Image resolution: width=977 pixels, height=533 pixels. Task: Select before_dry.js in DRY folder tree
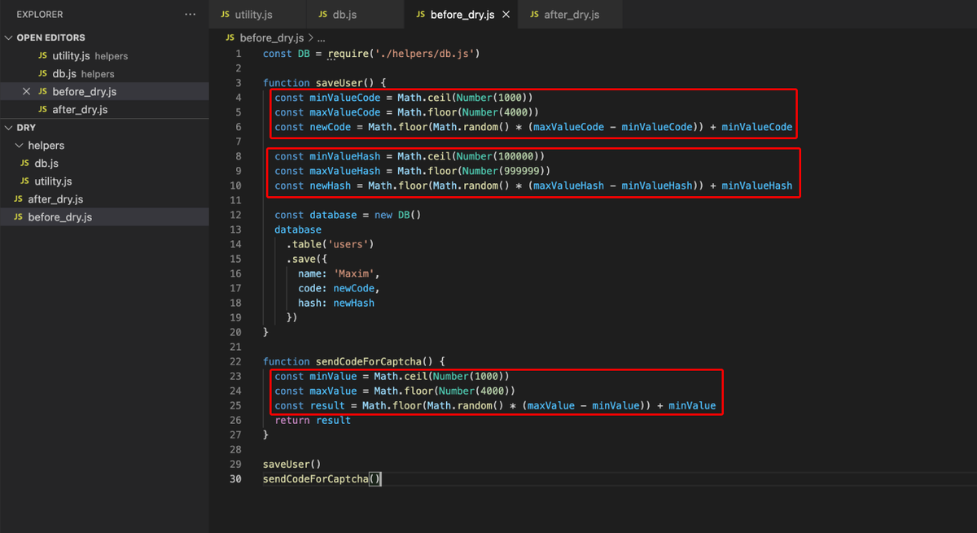104,217
